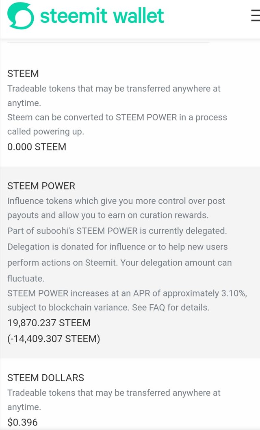Viewport: 260px width, 430px height.
Task: Open the hamburger menu icon
Action: click(x=256, y=15)
